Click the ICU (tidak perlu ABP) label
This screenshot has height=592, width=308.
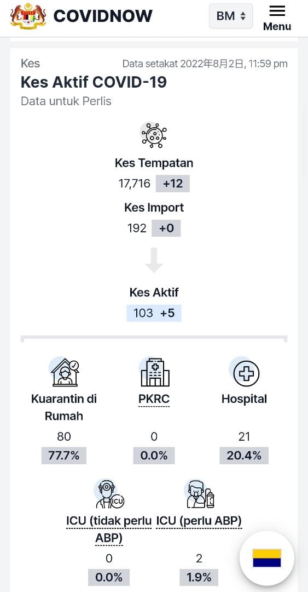(x=109, y=530)
